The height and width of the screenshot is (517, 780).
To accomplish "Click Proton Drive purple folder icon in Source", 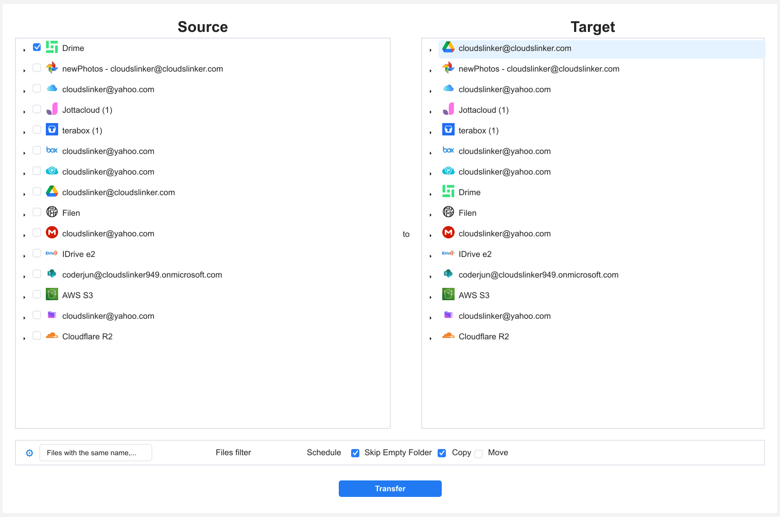I will click(x=52, y=315).
